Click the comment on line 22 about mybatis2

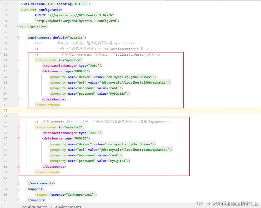pyautogui.click(x=103, y=122)
